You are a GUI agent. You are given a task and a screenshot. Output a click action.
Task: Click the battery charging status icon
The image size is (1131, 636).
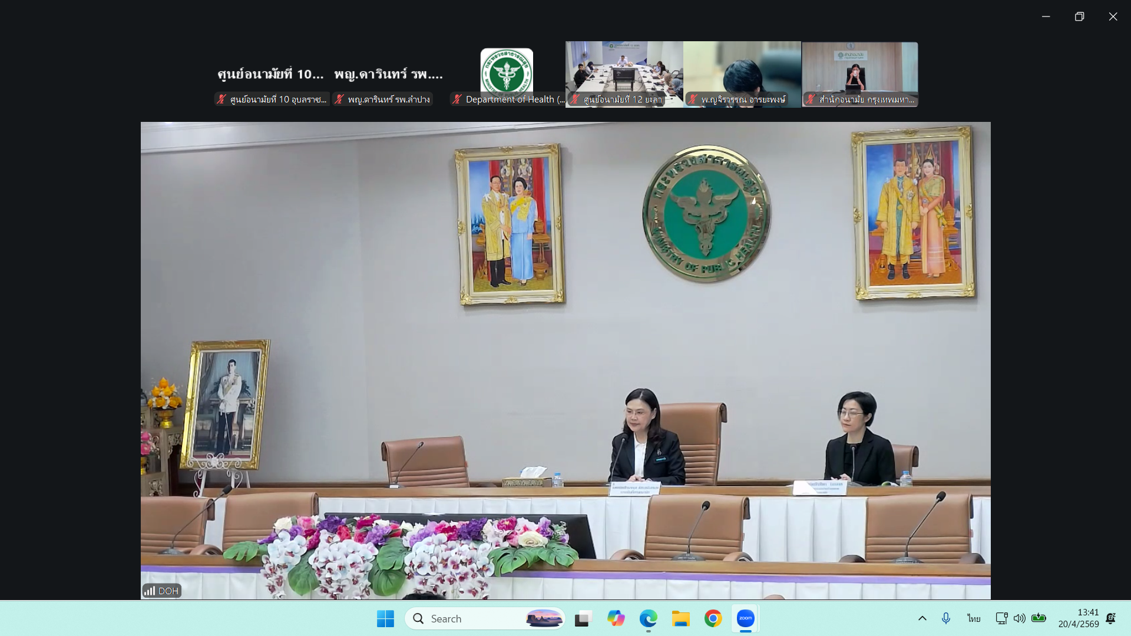pos(1039,618)
